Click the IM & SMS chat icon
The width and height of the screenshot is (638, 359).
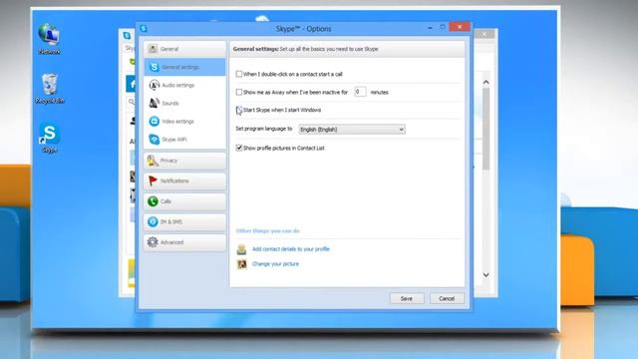point(153,221)
